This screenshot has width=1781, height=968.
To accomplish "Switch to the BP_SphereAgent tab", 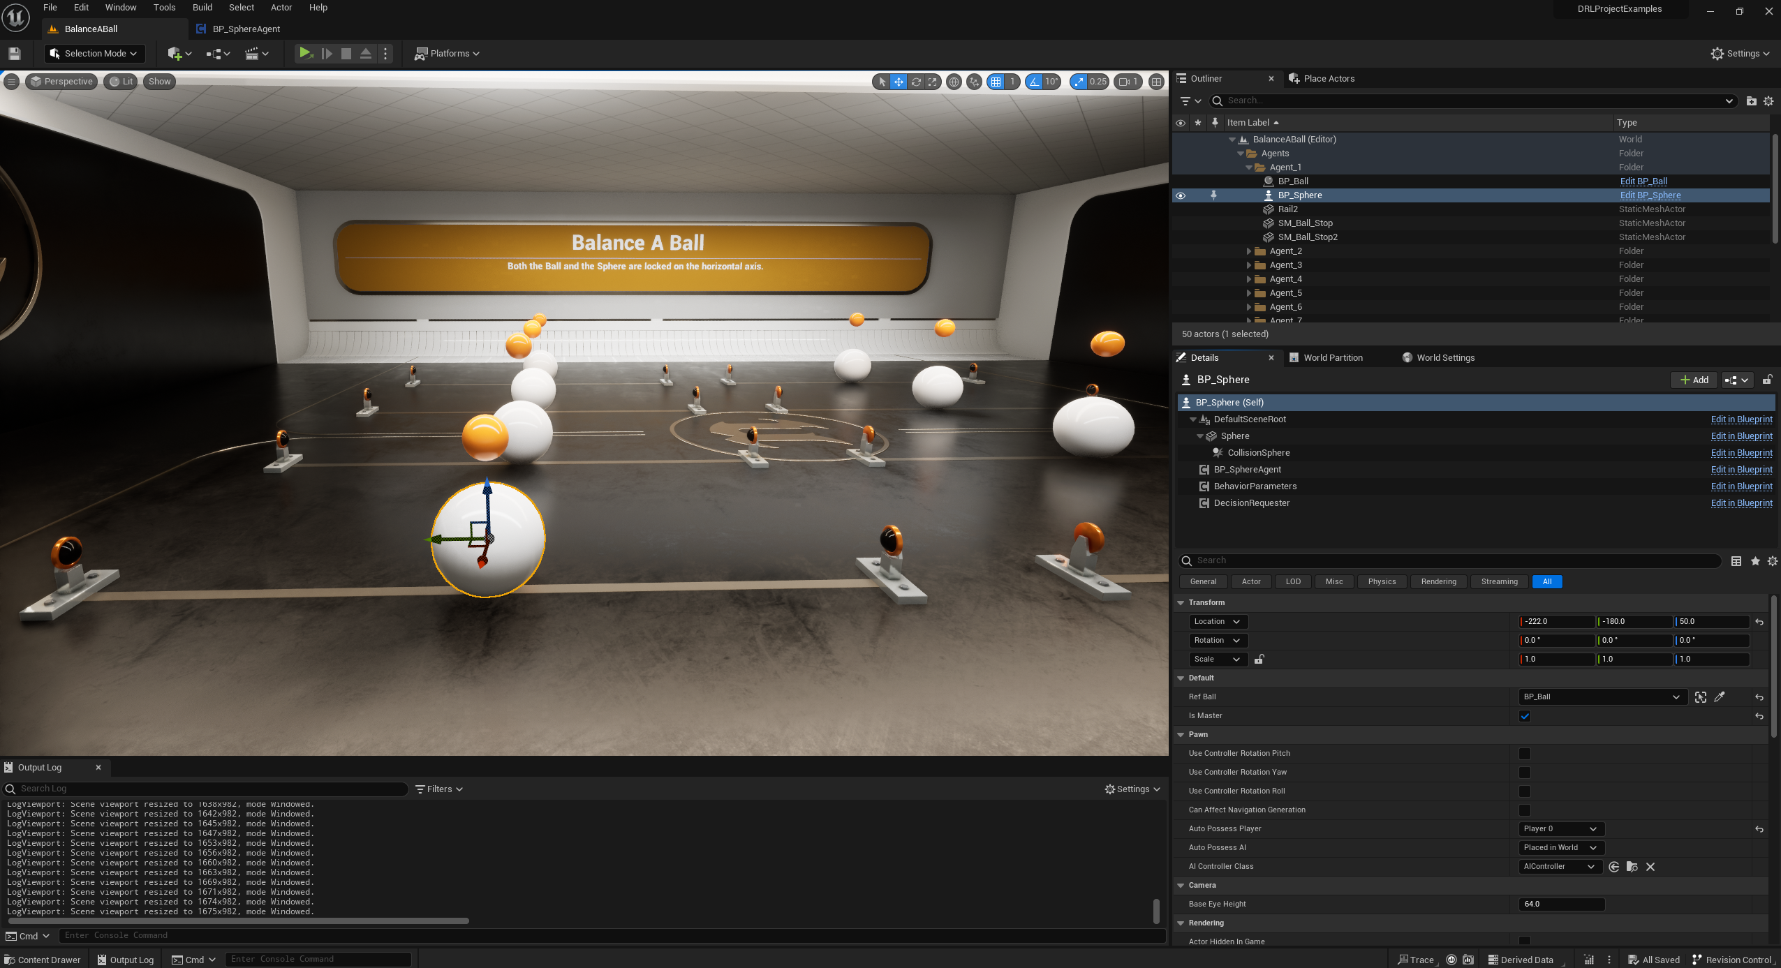I will click(246, 29).
